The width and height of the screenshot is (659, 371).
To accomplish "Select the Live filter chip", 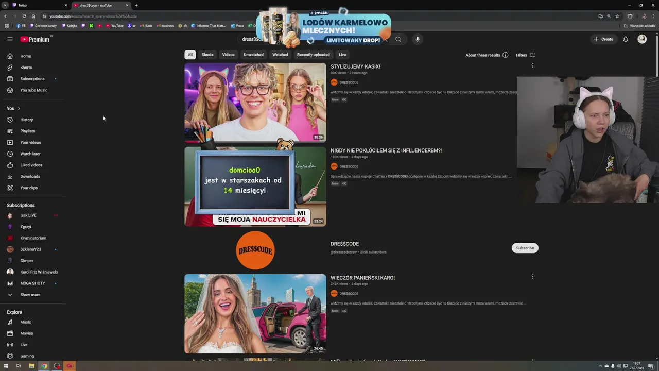I will pos(342,55).
